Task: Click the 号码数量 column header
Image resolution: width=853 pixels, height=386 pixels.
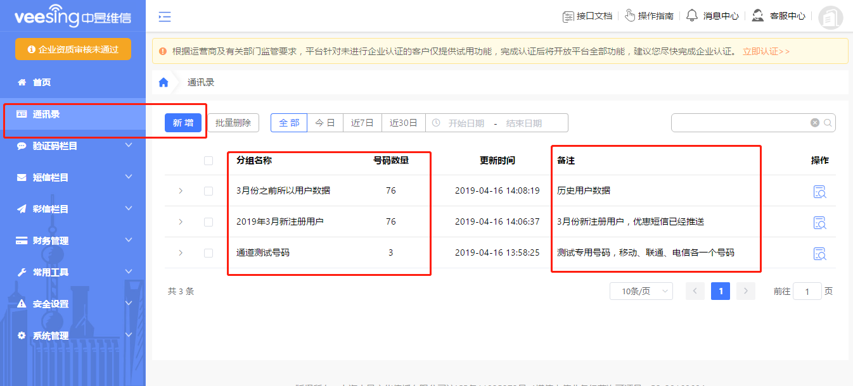Action: (391, 161)
